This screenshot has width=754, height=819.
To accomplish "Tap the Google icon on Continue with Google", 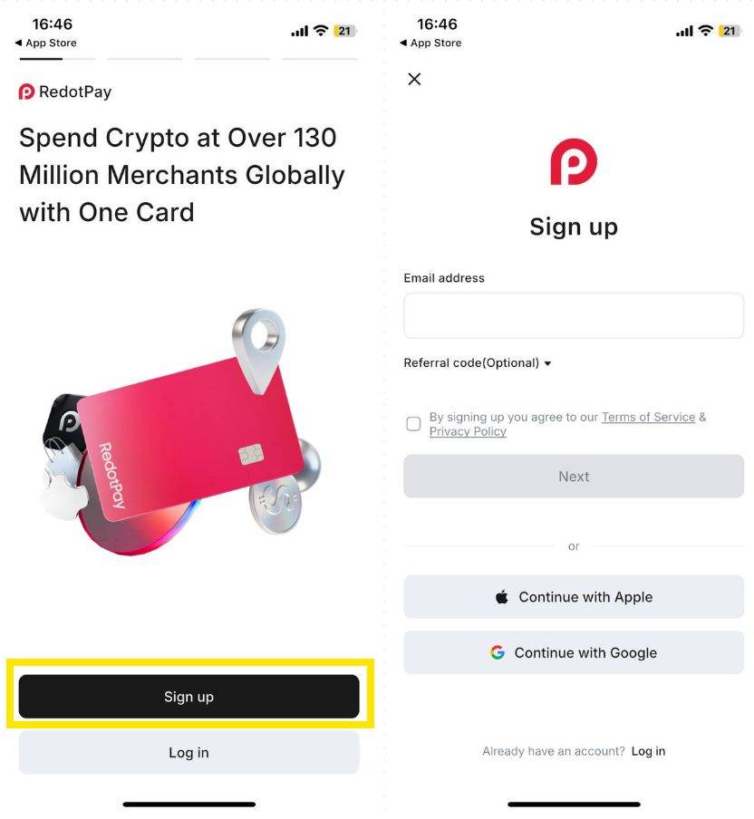I will [x=498, y=652].
